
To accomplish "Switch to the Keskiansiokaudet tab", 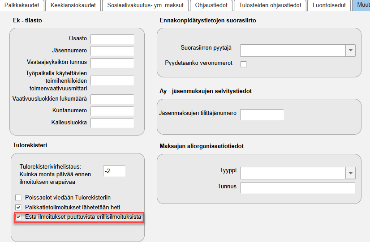I will point(73,5).
